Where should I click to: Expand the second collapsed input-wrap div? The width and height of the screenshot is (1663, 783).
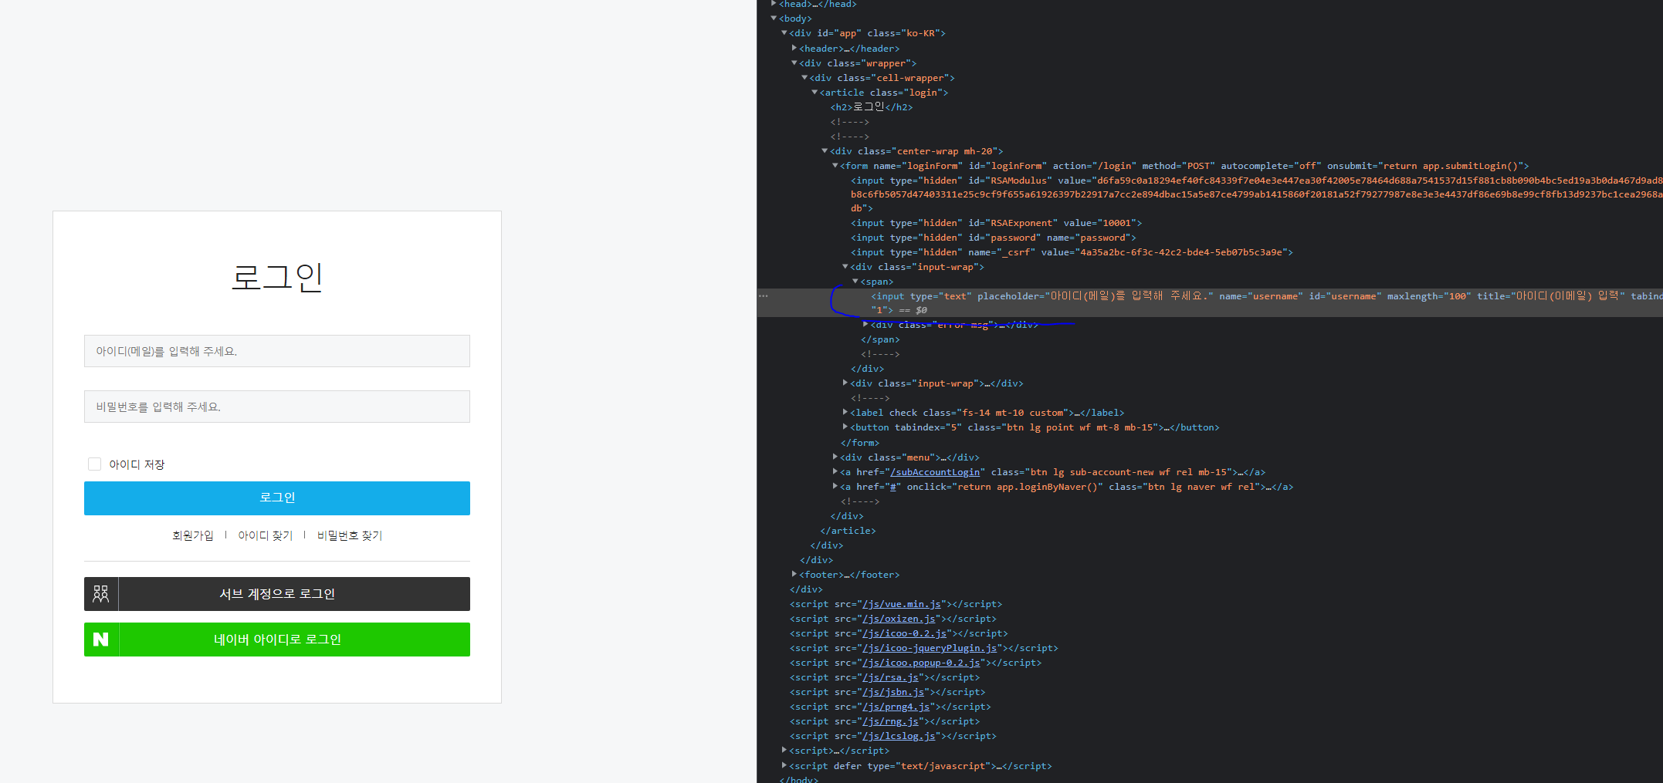(845, 383)
